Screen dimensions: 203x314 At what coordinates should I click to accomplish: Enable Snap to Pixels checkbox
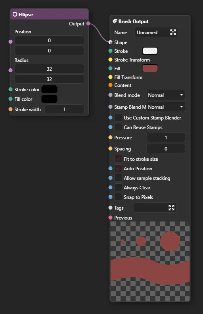(118, 197)
